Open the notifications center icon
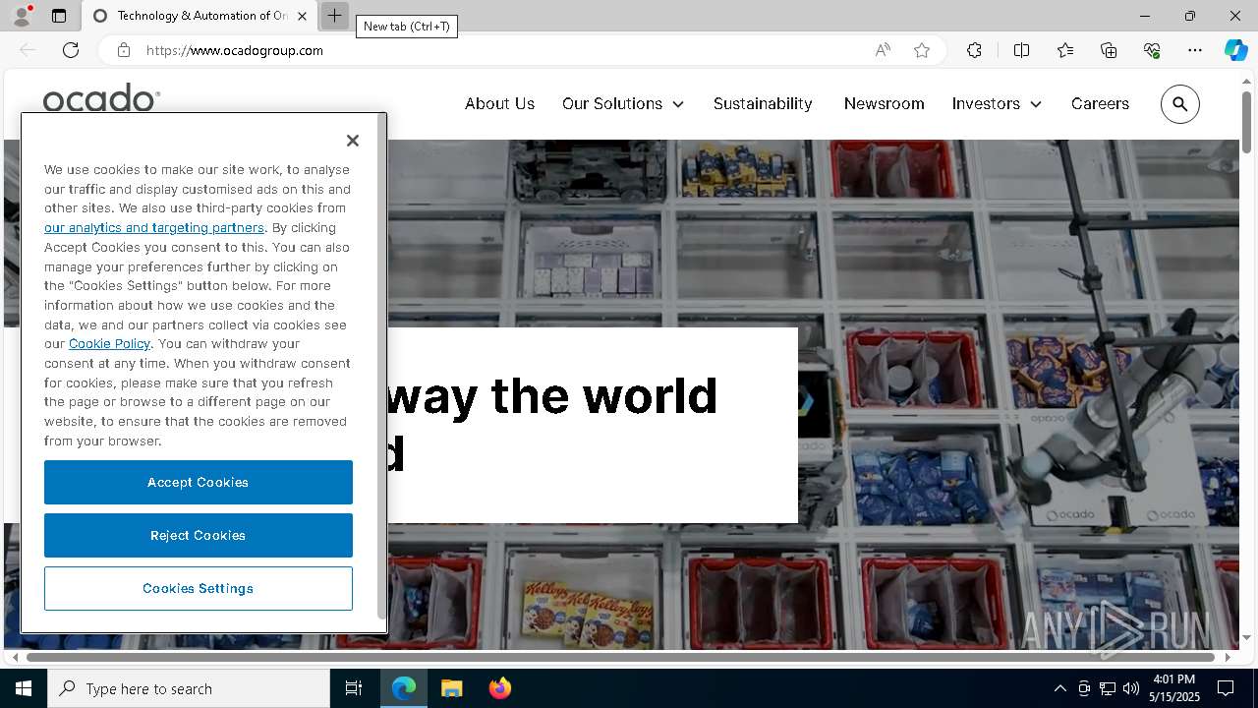The width and height of the screenshot is (1258, 708). point(1226,688)
